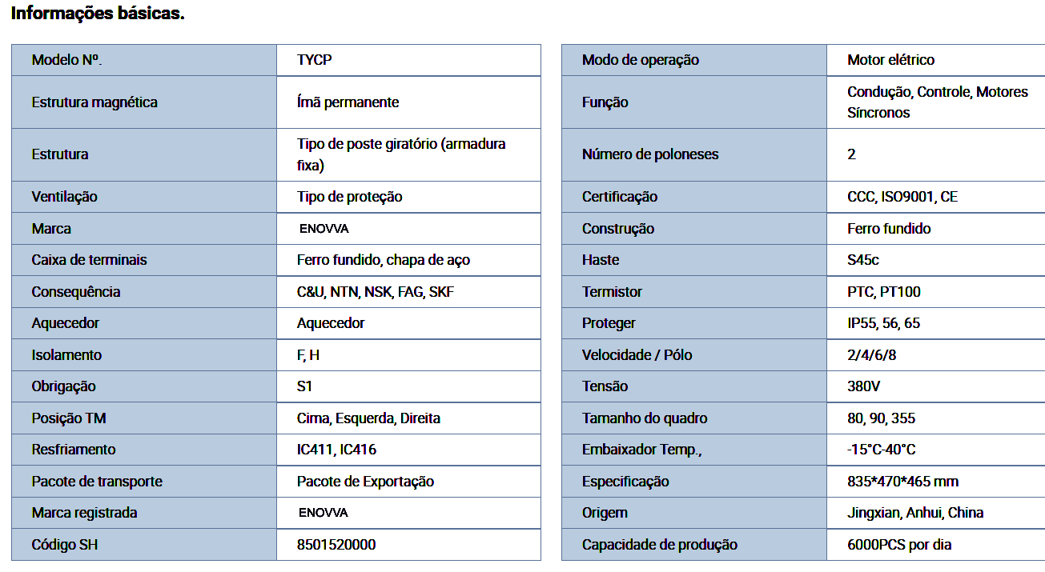This screenshot has width=1045, height=572.
Task: Select the 'Modelo Nº.' label cell
Action: (67, 60)
